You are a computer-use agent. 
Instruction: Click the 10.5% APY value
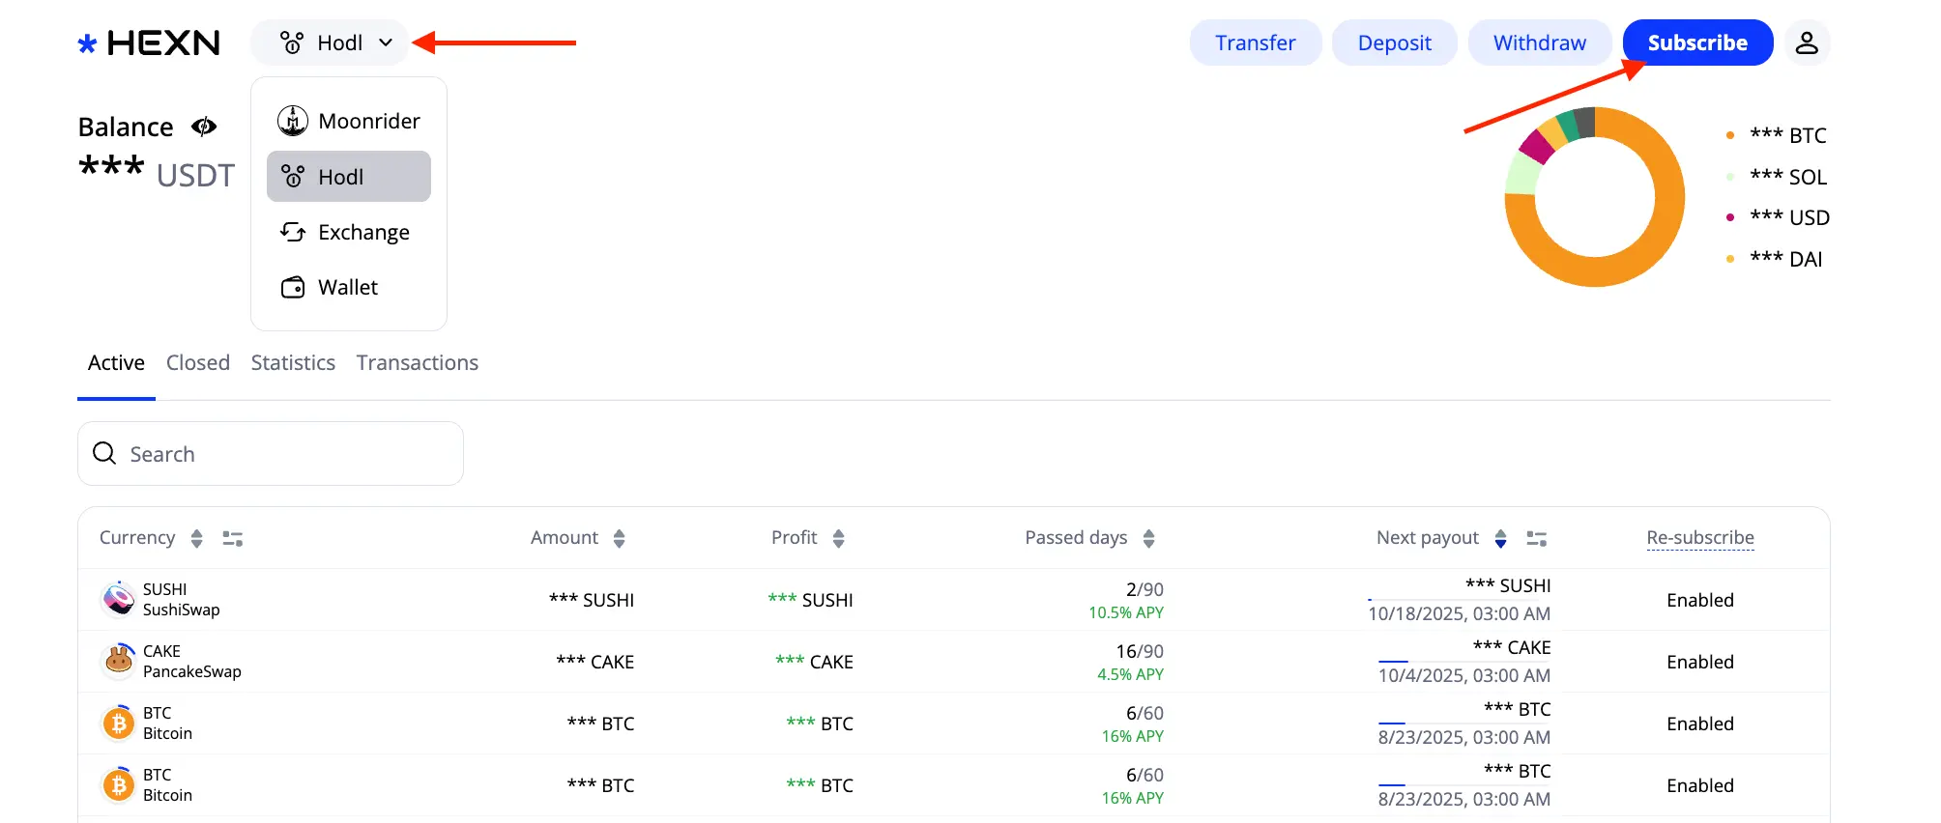1126,612
